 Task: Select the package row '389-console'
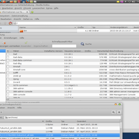point(72,95)
